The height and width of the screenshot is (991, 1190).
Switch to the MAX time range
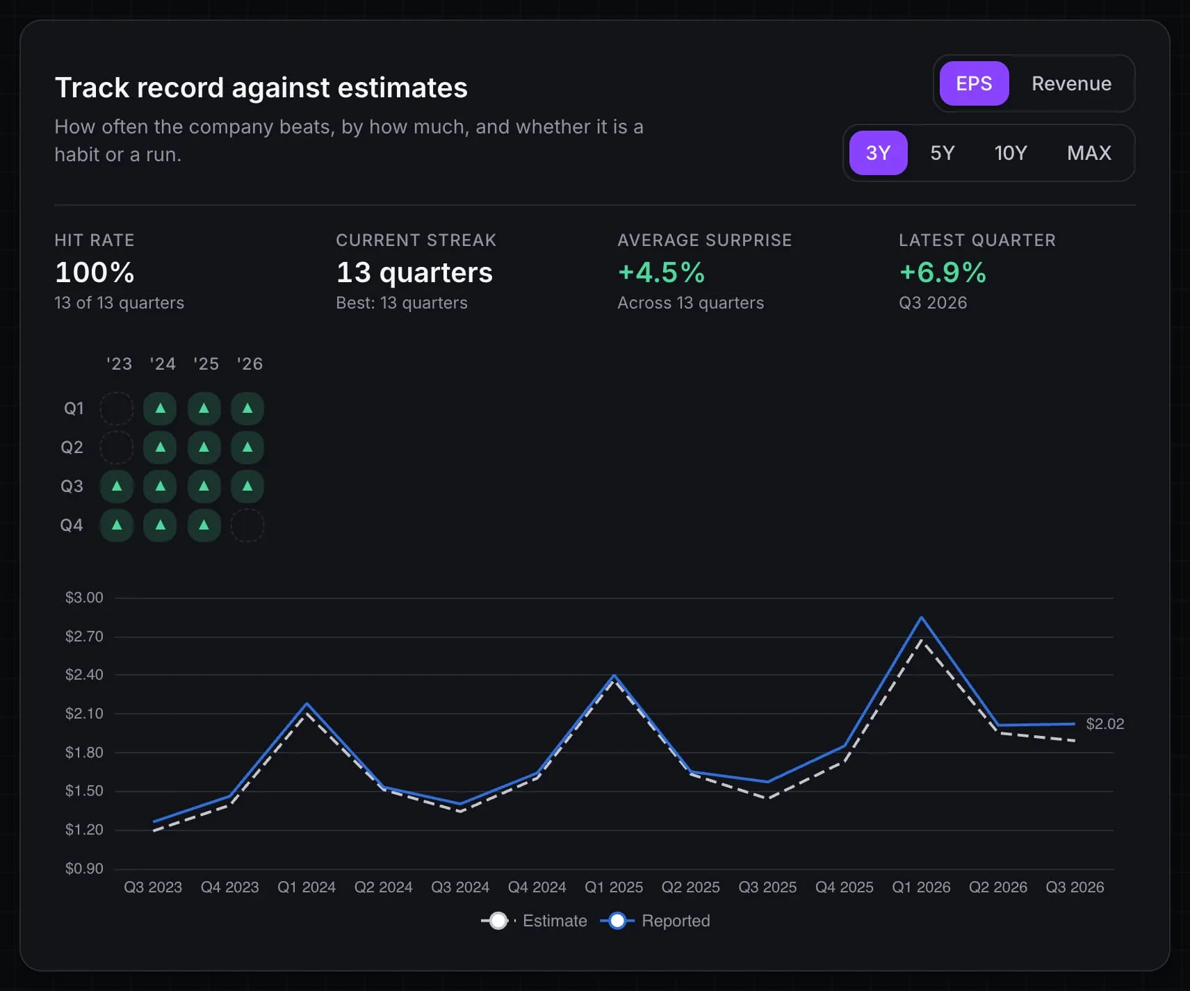pos(1089,153)
